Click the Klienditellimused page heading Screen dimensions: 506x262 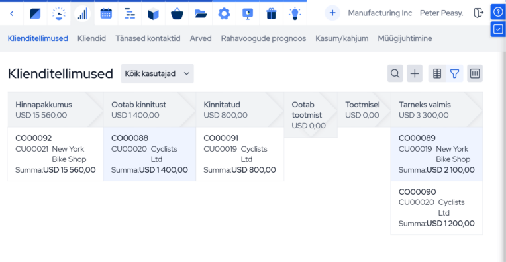pos(60,74)
